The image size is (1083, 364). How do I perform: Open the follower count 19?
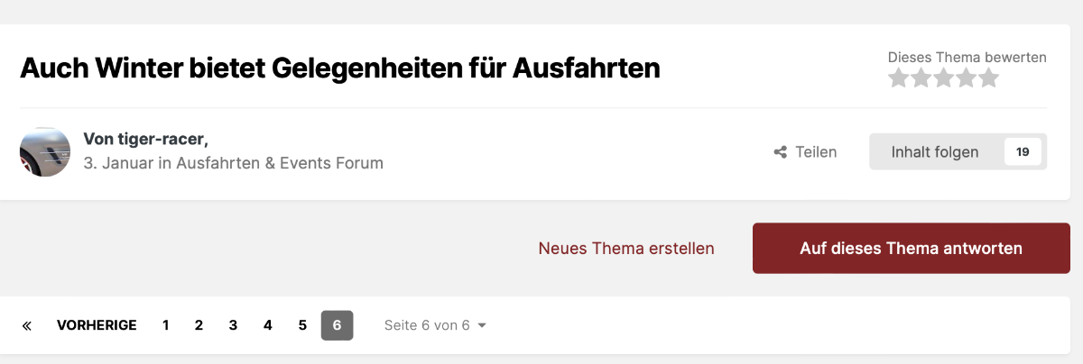[x=1023, y=152]
